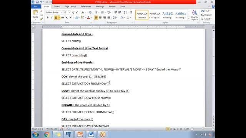Clear formatting with eraser icon
The height and width of the screenshot is (138, 246).
(x=90, y=12)
